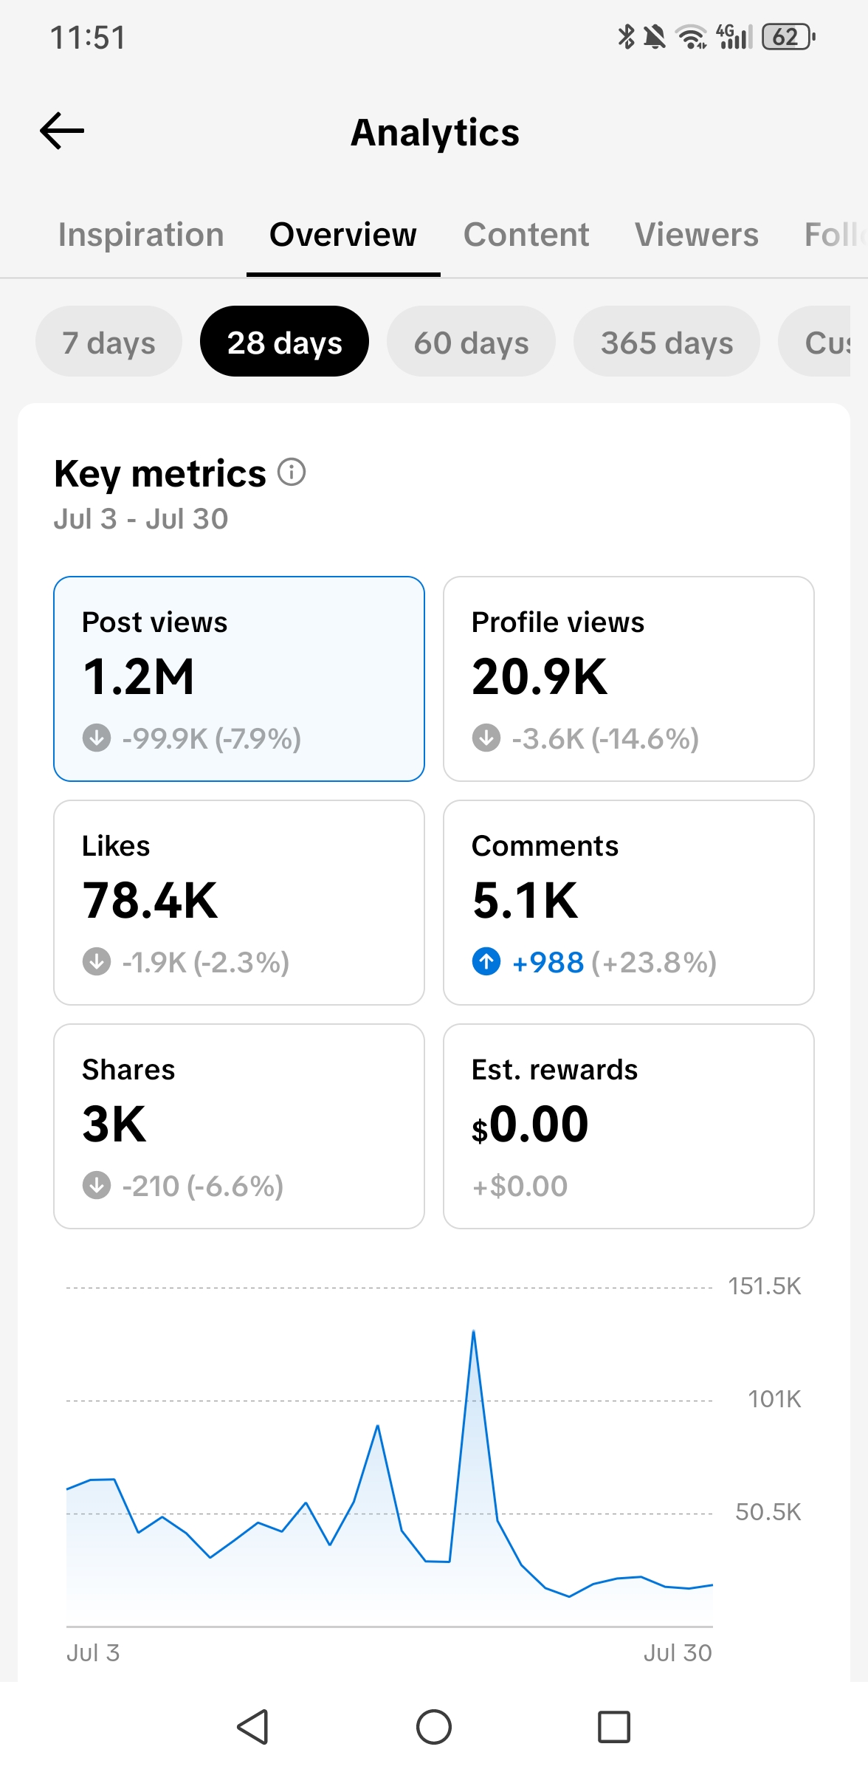Viewport: 868px width, 1772px height.
Task: Tap Android back navigation triangle
Action: (x=252, y=1727)
